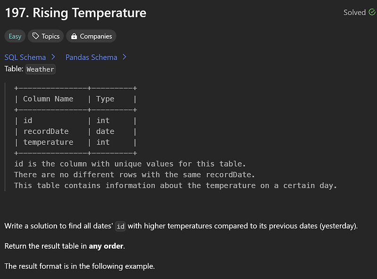This screenshot has height=279, width=377.
Task: Click the Topics tag icon
Action: [x=37, y=36]
